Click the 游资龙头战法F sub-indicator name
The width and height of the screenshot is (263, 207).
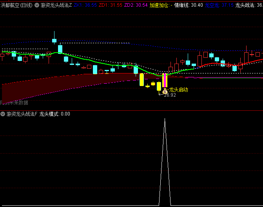coord(22,114)
